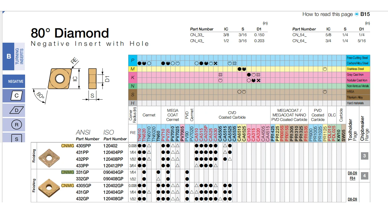
Task: Open the B15 page reference link
Action: tap(365, 14)
